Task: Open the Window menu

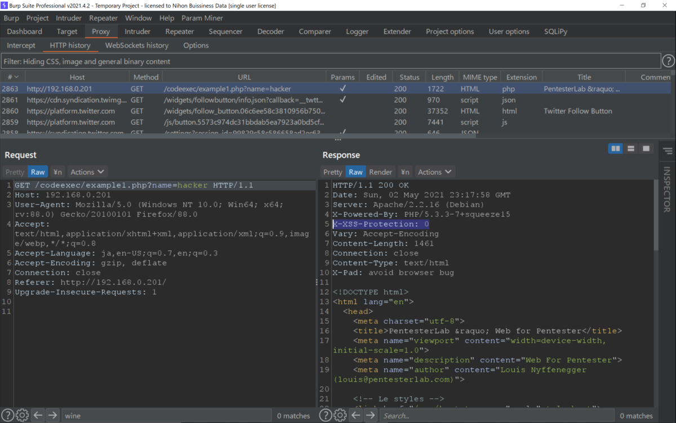Action: tap(139, 18)
